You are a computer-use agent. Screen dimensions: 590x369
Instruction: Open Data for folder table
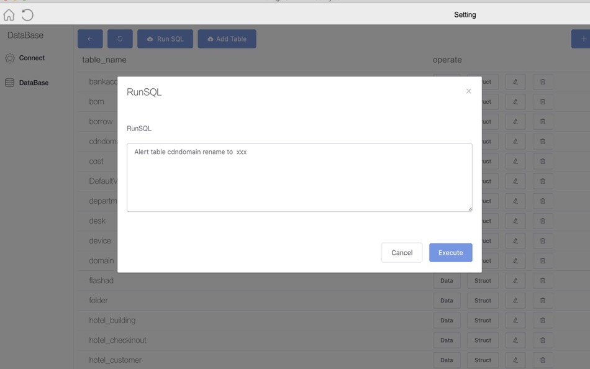tap(447, 301)
